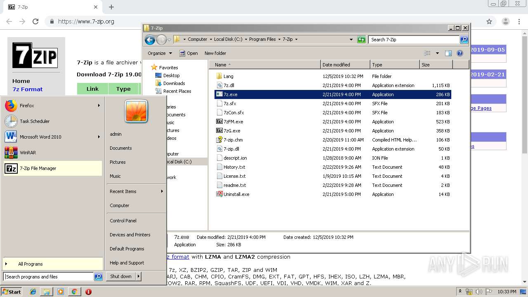Select Downloads in Favorites tree
The height and width of the screenshot is (297, 528).
(170, 83)
